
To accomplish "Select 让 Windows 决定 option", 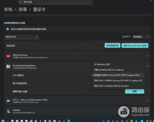I will (118, 64).
